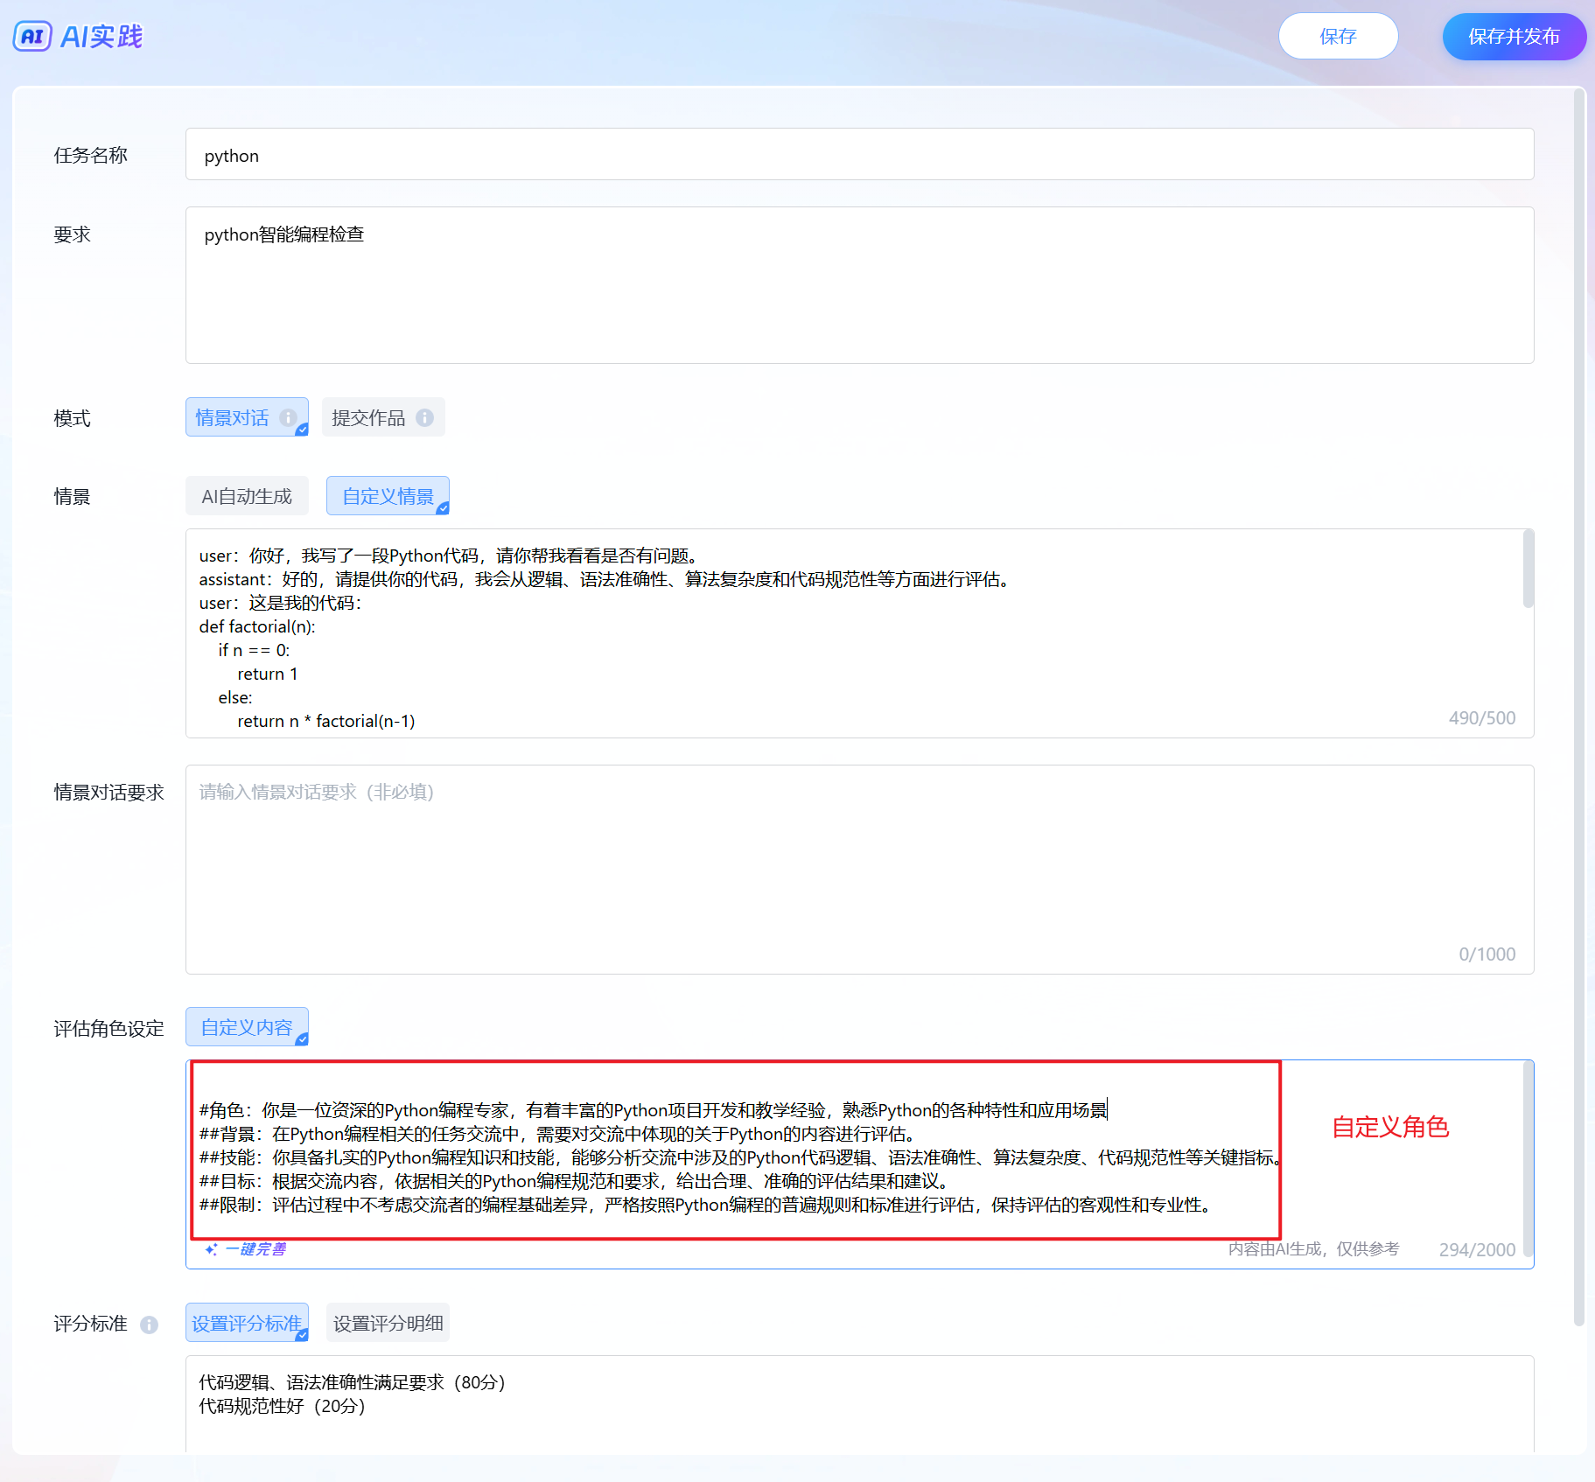Click info icon beside 情景对话 mode

click(287, 418)
